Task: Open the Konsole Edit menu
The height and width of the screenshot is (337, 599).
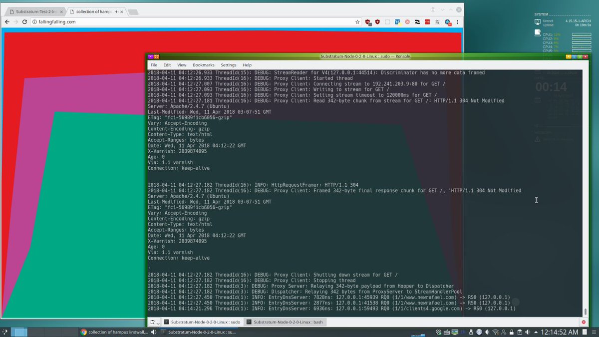Action: point(167,65)
